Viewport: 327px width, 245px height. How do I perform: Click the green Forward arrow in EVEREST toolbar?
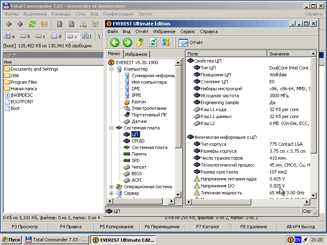(x=128, y=42)
